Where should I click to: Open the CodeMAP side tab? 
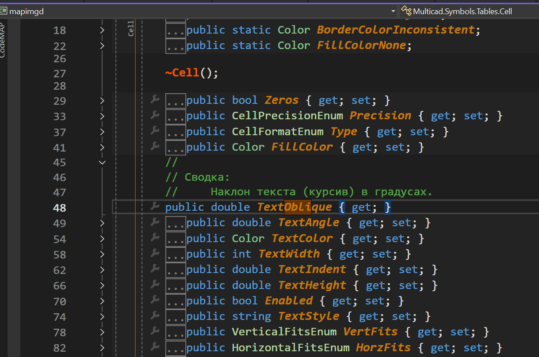(3, 40)
